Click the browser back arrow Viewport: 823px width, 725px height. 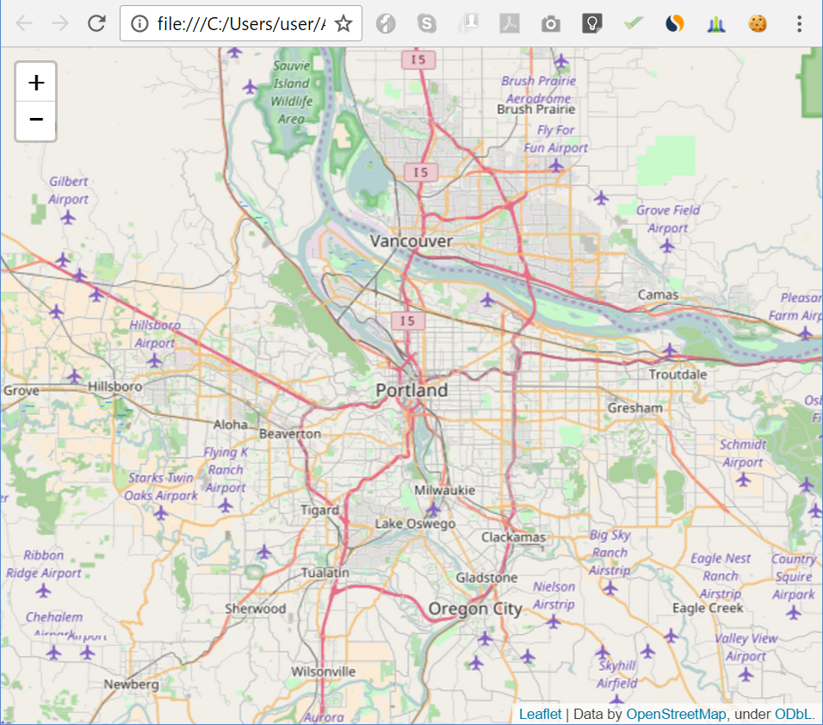pyautogui.click(x=24, y=23)
